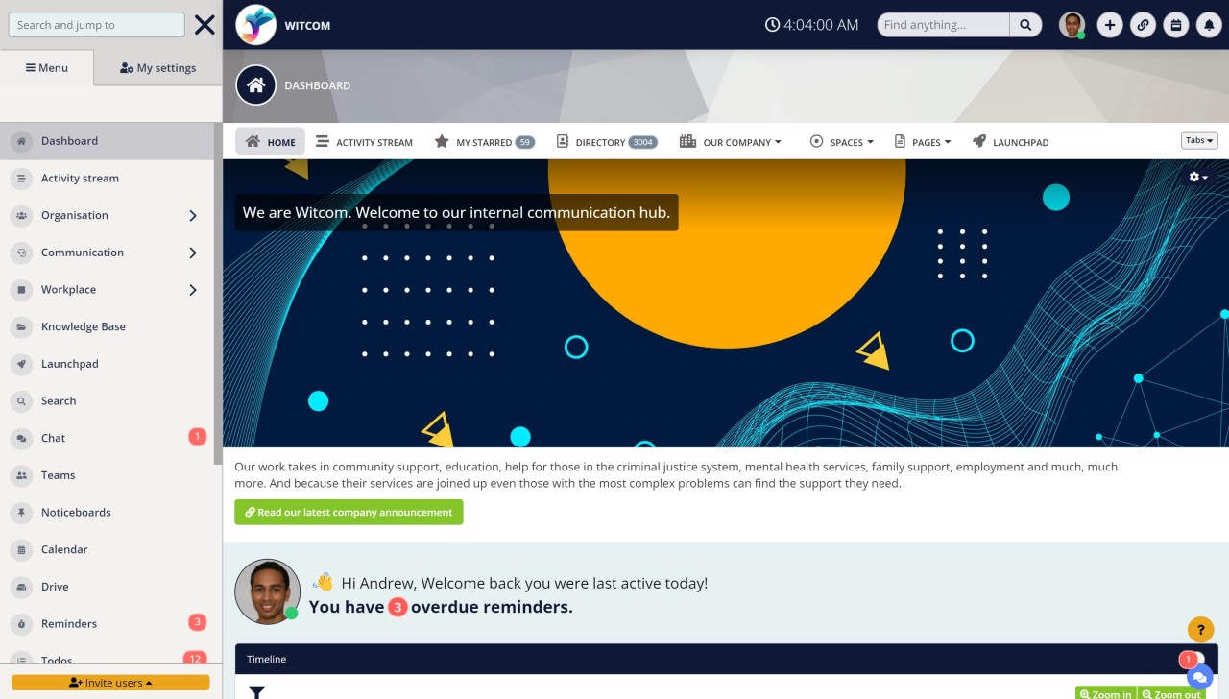Viewport: 1229px width, 699px height.
Task: Click the Read our latest company announcement button
Action: click(349, 512)
